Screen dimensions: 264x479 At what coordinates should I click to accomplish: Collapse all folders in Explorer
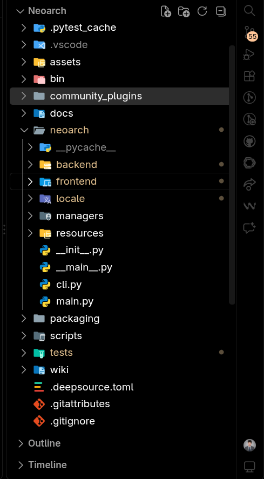tap(221, 11)
